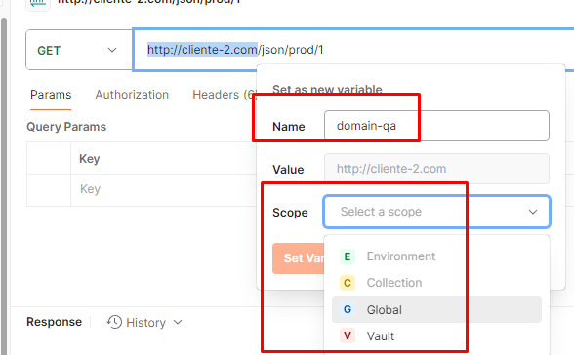Open the Headers tab
The height and width of the screenshot is (355, 574).
[x=225, y=95]
